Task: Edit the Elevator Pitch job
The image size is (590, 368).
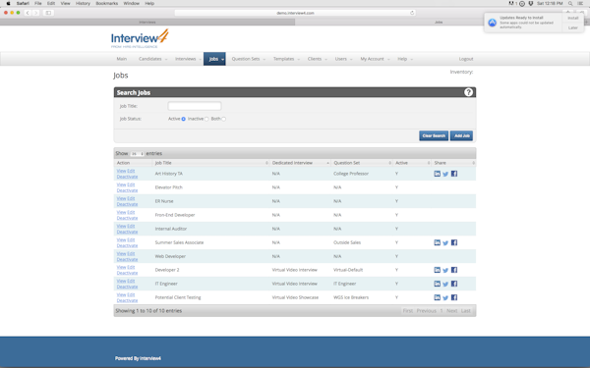Action: pos(131,184)
